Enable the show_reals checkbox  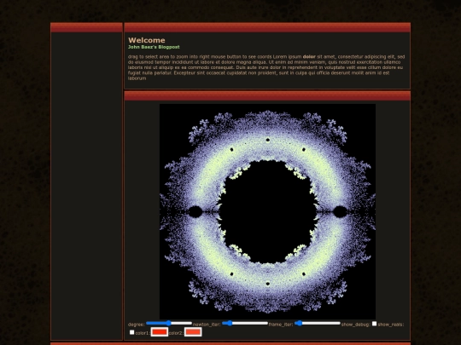coord(131,332)
